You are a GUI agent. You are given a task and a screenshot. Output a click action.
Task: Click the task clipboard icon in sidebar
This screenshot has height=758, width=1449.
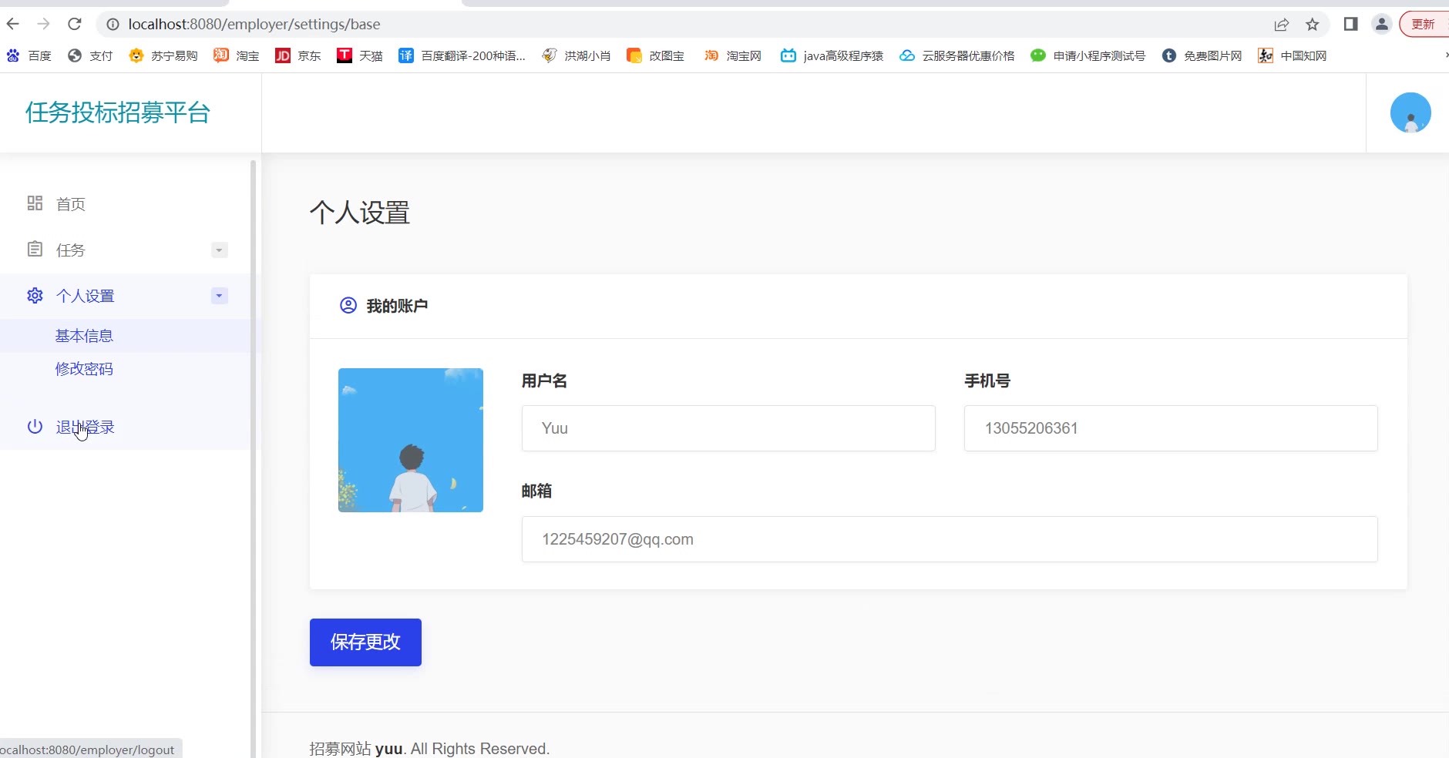tap(35, 250)
